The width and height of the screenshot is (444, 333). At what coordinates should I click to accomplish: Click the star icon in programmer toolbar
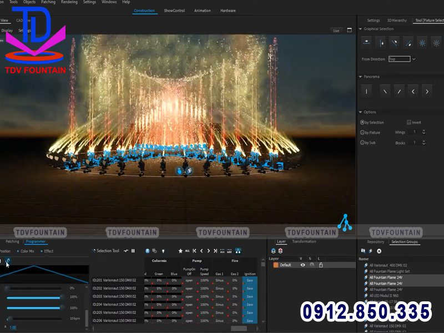point(180,251)
